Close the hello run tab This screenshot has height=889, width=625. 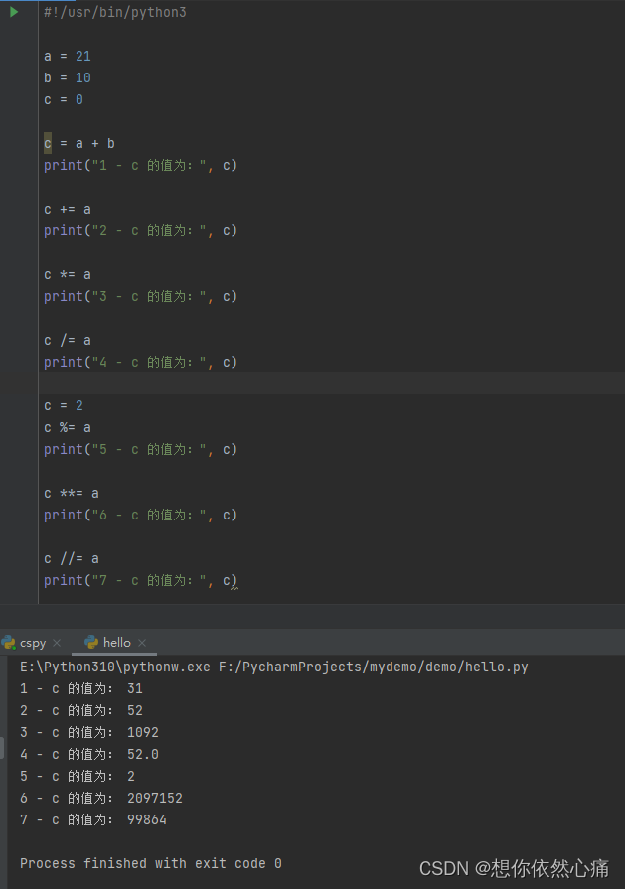point(142,643)
